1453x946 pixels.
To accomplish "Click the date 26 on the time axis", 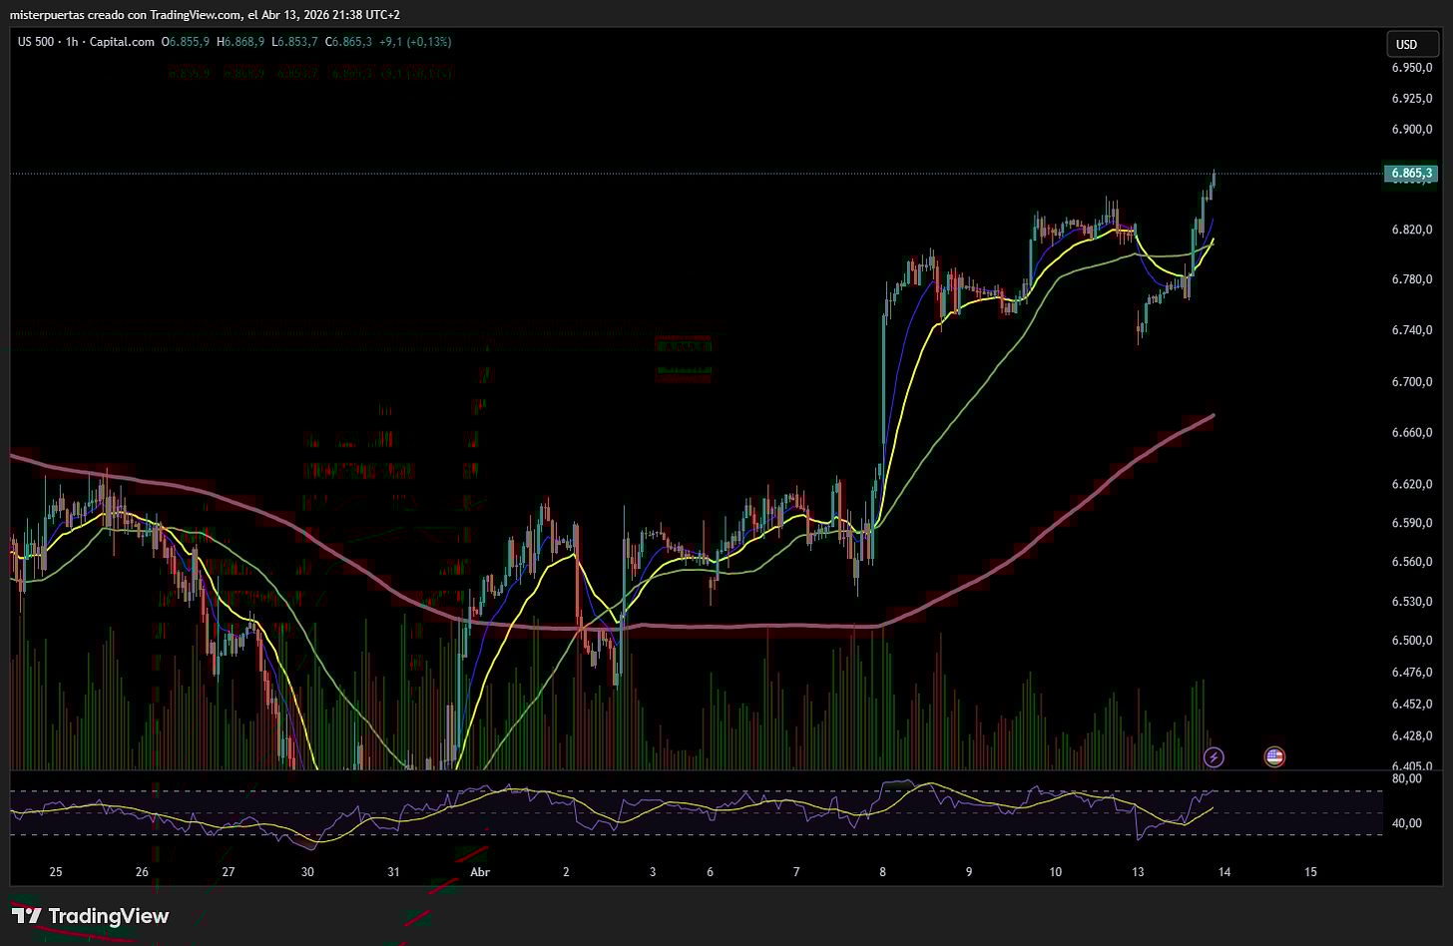I will (x=142, y=871).
